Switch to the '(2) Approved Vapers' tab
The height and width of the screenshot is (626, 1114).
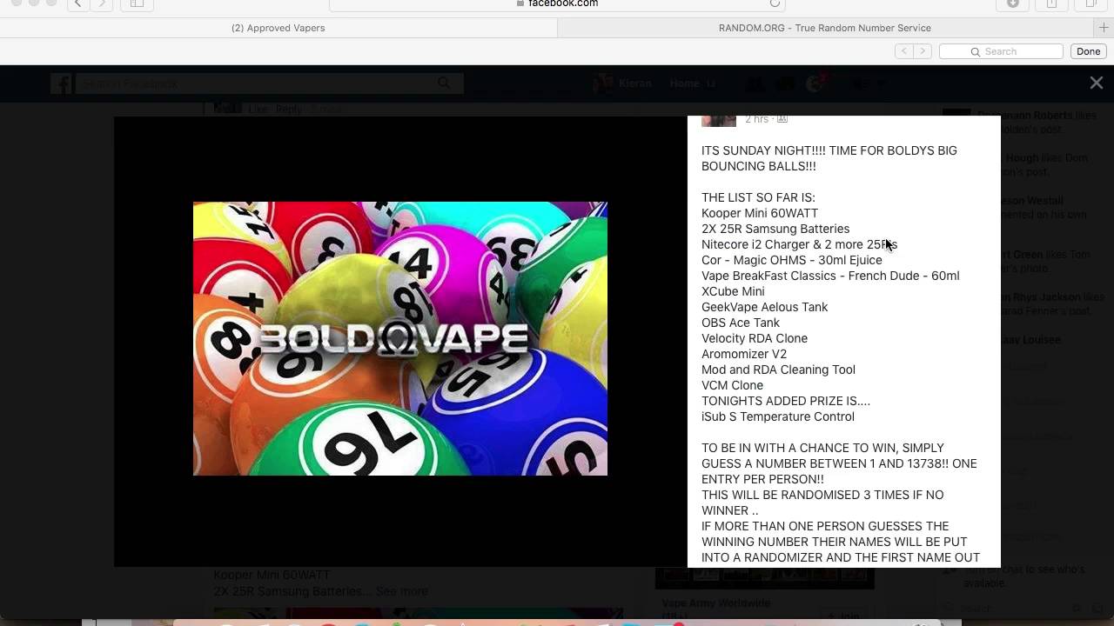pyautogui.click(x=278, y=28)
